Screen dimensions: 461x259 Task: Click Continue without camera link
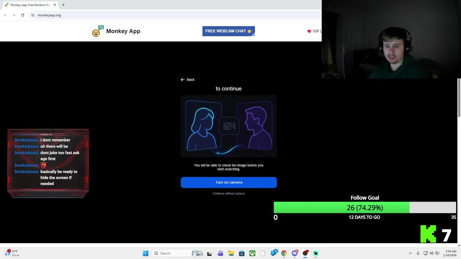click(x=229, y=194)
